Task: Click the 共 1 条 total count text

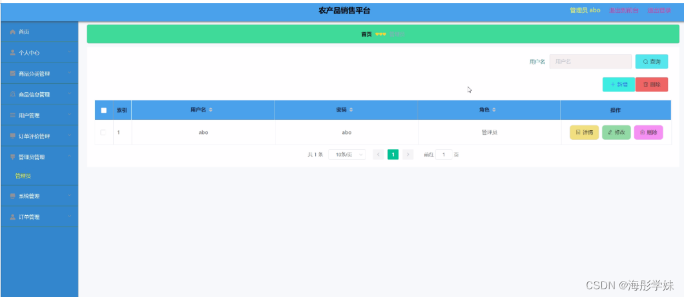Action: [x=315, y=155]
